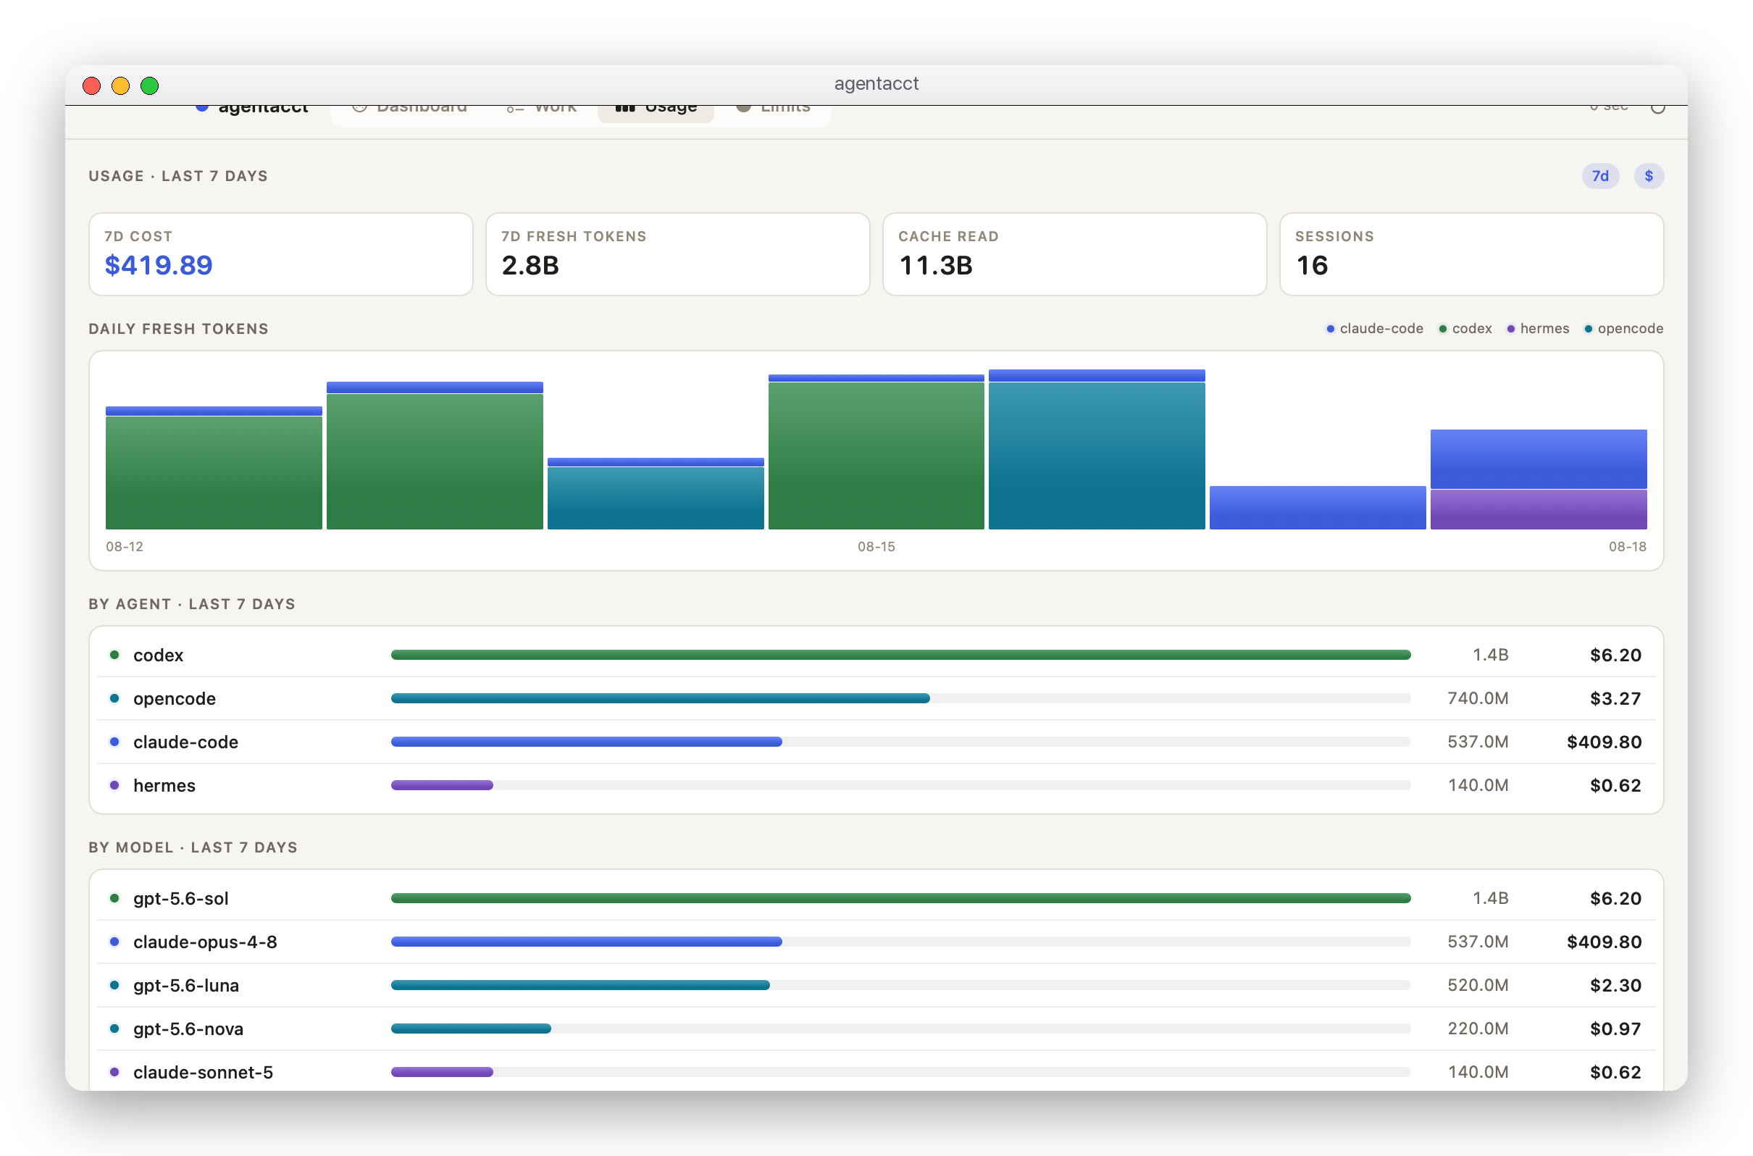
Task: Click the claude-sonnet-5 model usage bar
Action: click(x=901, y=1072)
